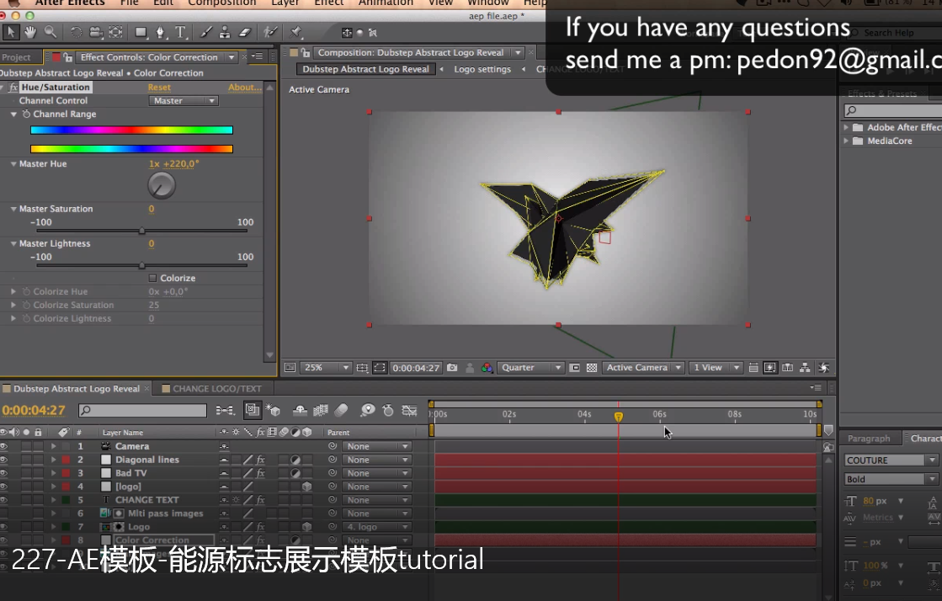This screenshot has height=601, width=942.
Task: Open the Composition menu
Action: pyautogui.click(x=221, y=3)
